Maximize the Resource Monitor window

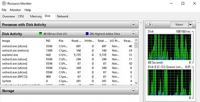coord(183,3)
